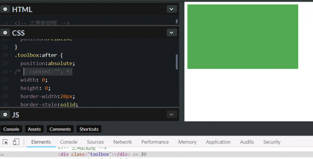Click the '.toolbox:after {' selector line
This screenshot has height=159, width=313.
tap(39, 55)
